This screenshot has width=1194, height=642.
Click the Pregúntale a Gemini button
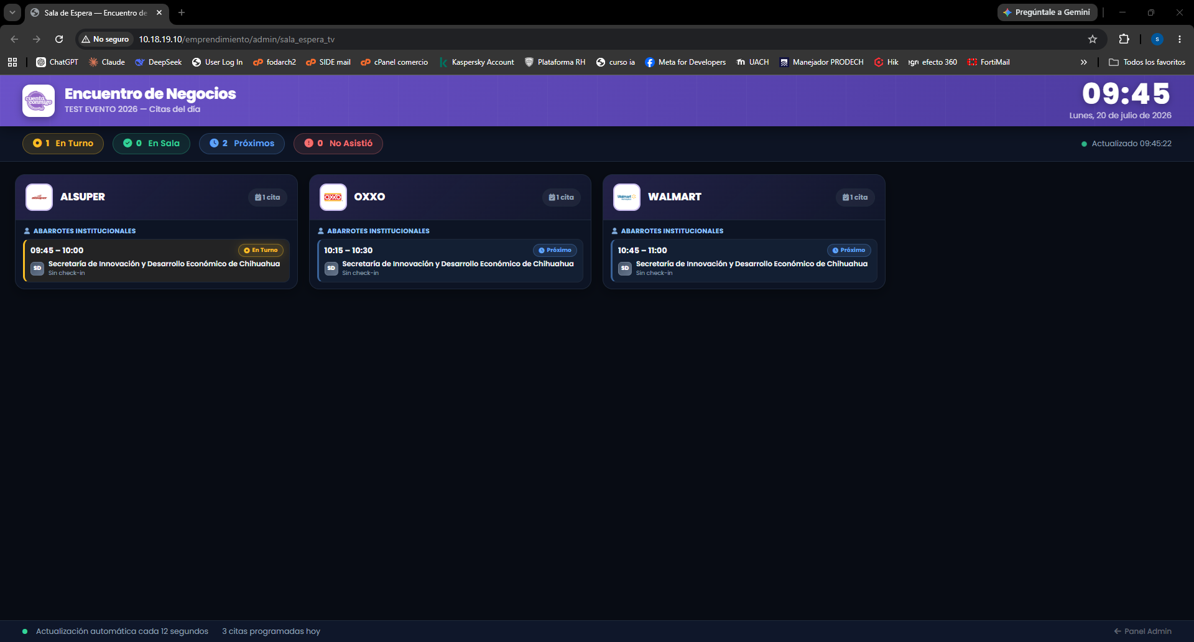click(1047, 12)
